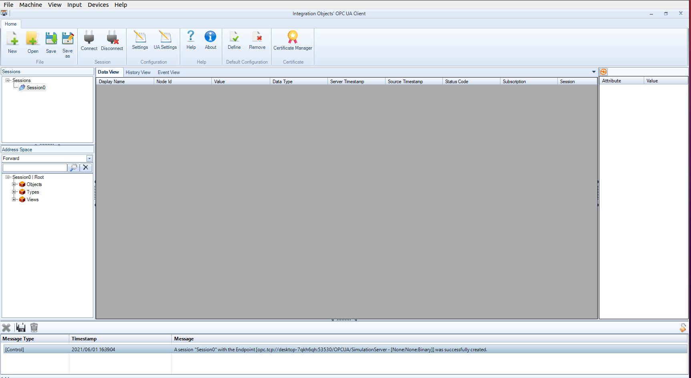Sort by Display Name column
691x378 pixels.
125,82
